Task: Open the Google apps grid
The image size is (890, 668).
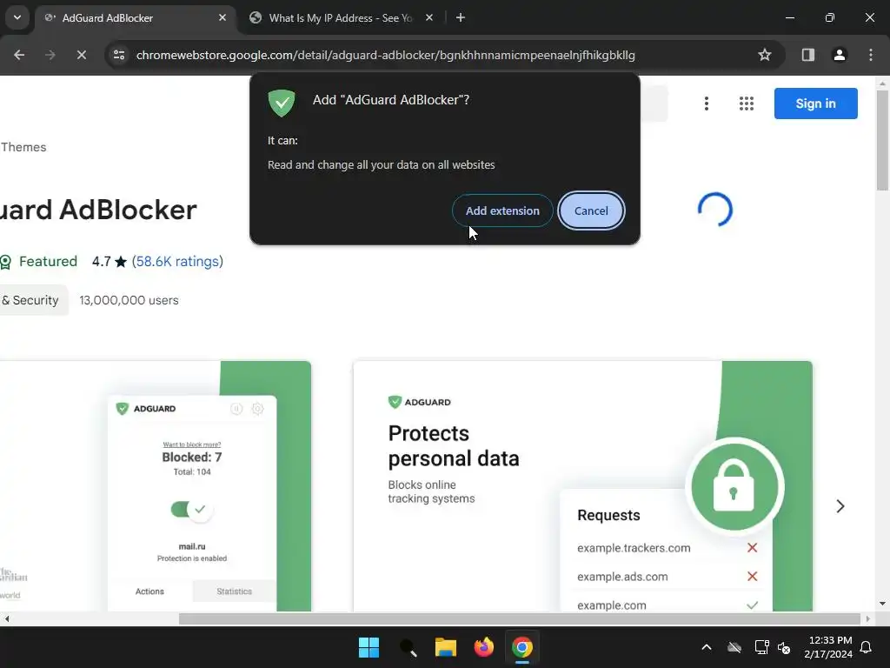Action: (747, 104)
